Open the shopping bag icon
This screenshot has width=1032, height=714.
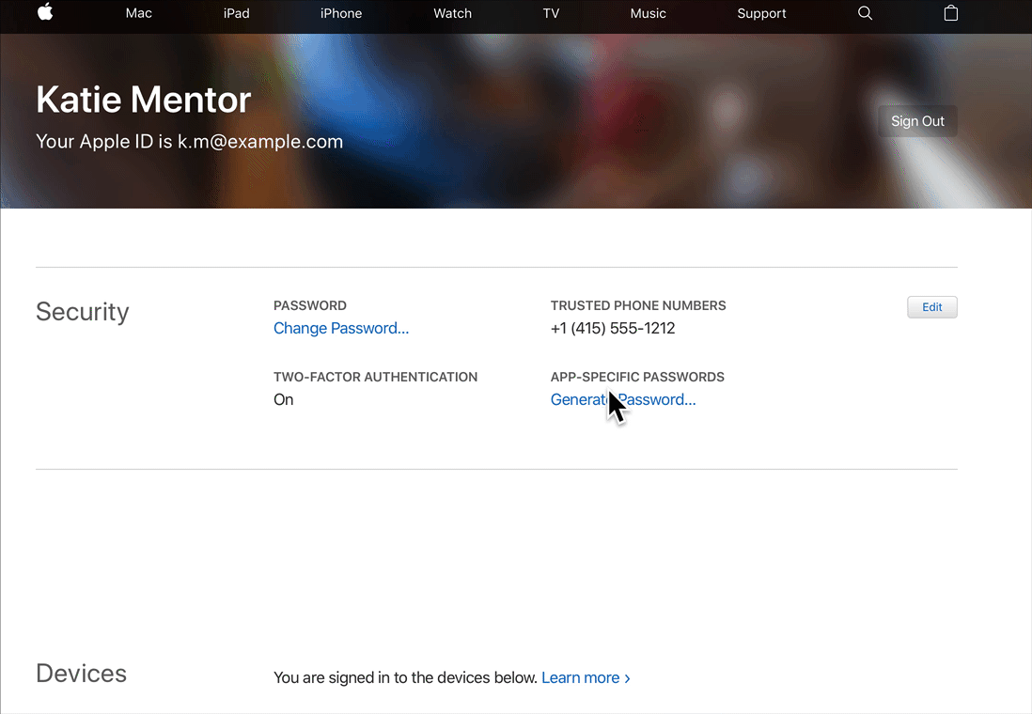[950, 13]
